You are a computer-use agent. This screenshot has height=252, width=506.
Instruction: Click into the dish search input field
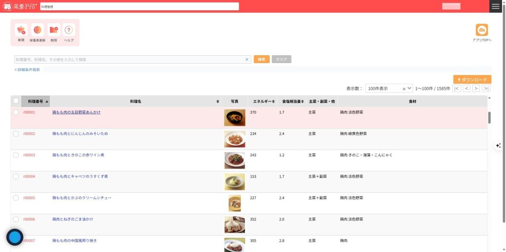128,59
